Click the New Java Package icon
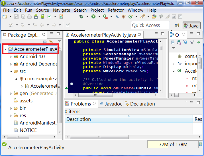This screenshot has width=204, height=156. [124, 16]
